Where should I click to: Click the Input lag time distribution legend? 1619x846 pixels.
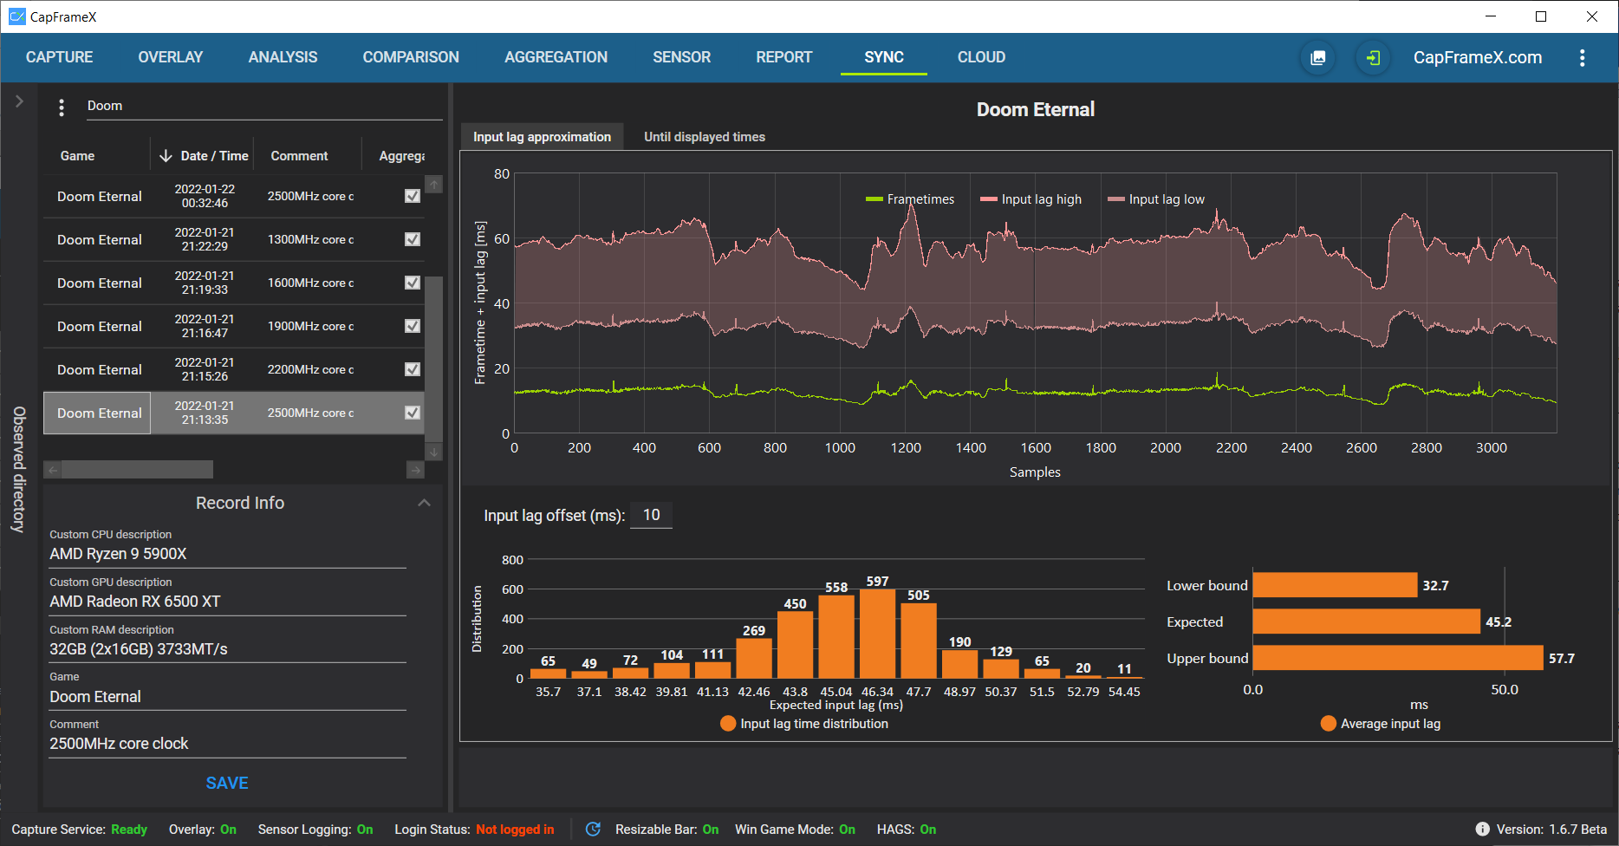coord(804,724)
